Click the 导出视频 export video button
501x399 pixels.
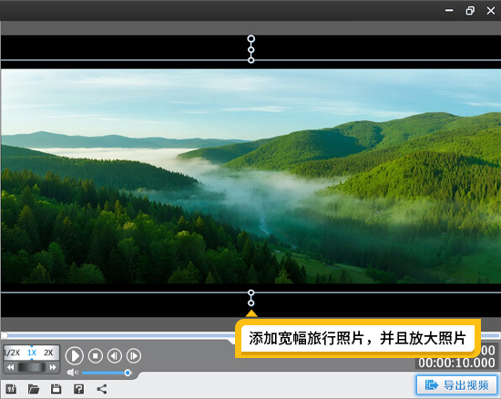pyautogui.click(x=456, y=385)
